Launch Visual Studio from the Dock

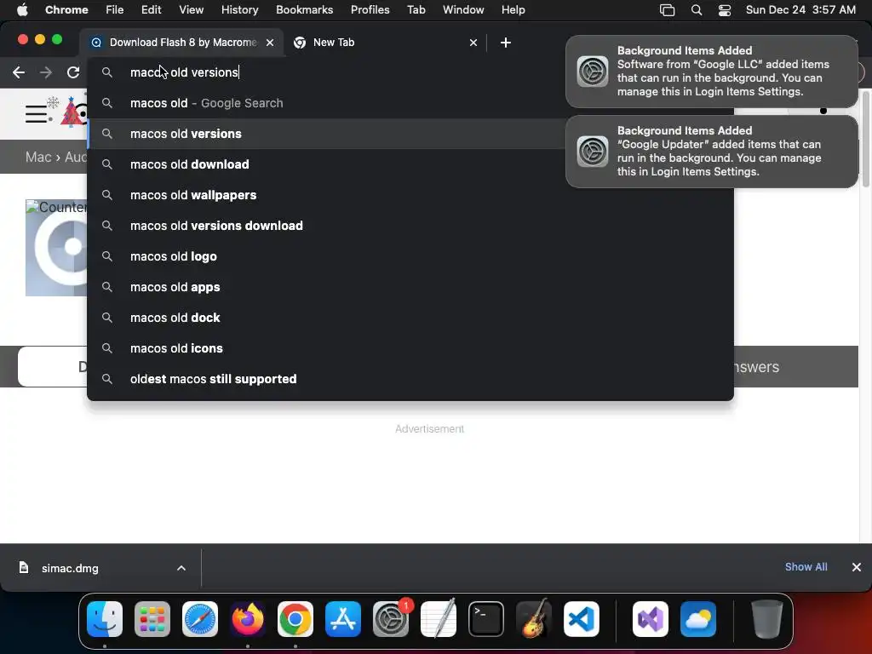click(x=650, y=619)
